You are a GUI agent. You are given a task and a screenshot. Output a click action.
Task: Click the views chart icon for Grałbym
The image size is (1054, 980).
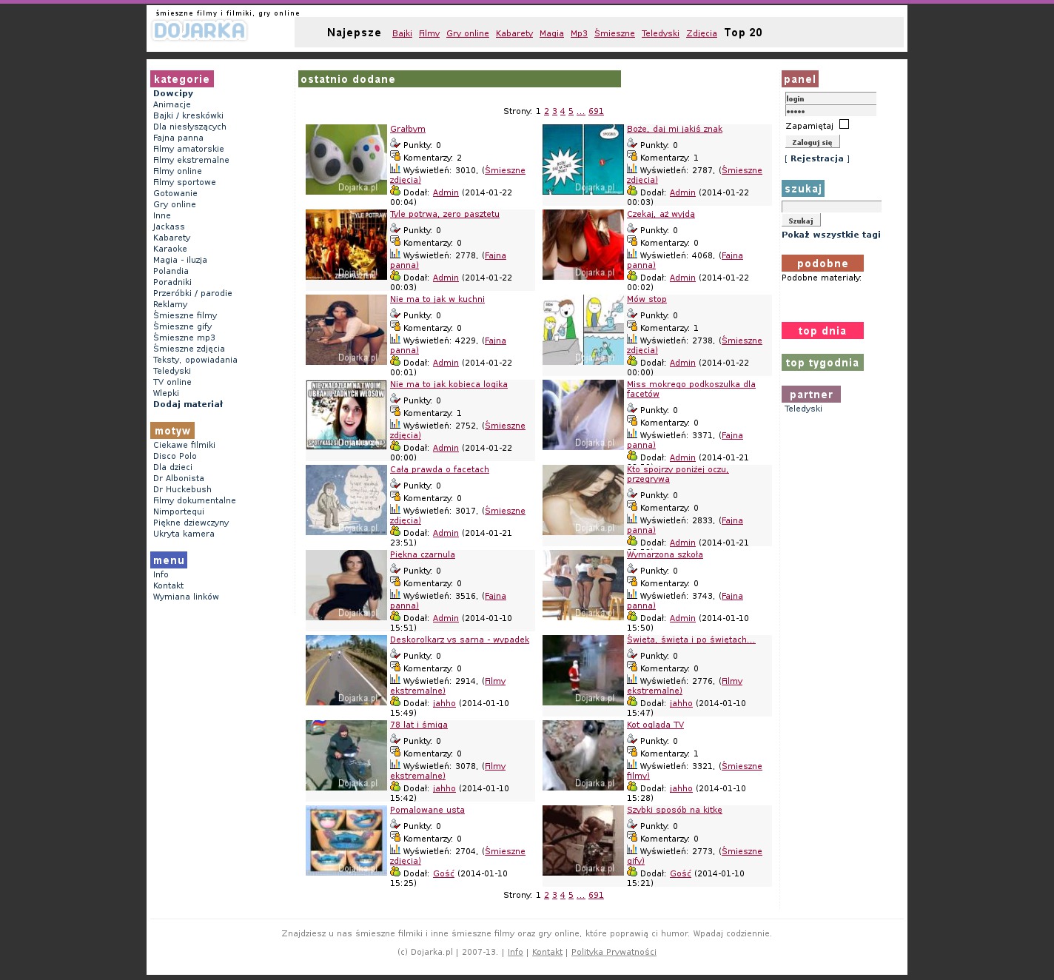point(395,169)
